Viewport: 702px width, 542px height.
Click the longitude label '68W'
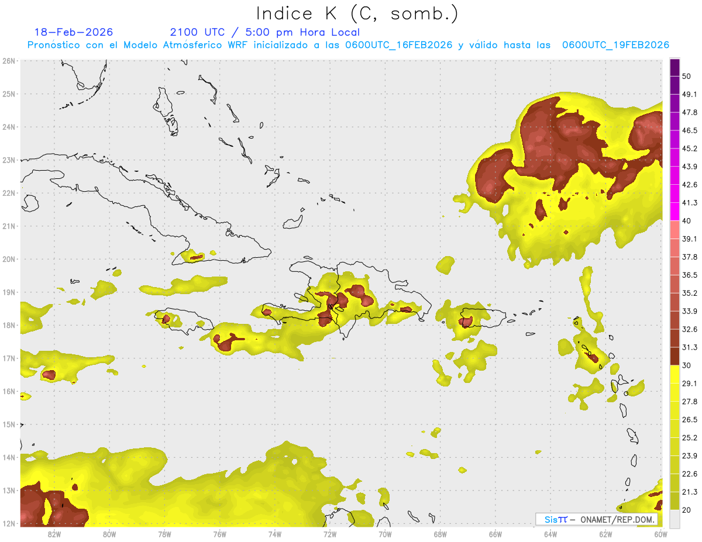[x=440, y=534]
